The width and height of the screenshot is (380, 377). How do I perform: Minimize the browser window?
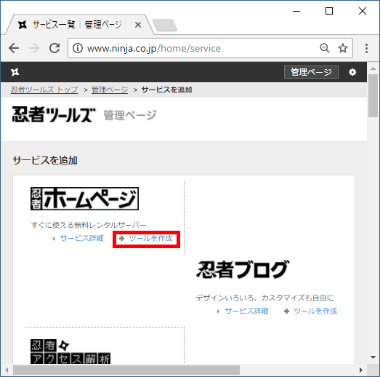[296, 11]
